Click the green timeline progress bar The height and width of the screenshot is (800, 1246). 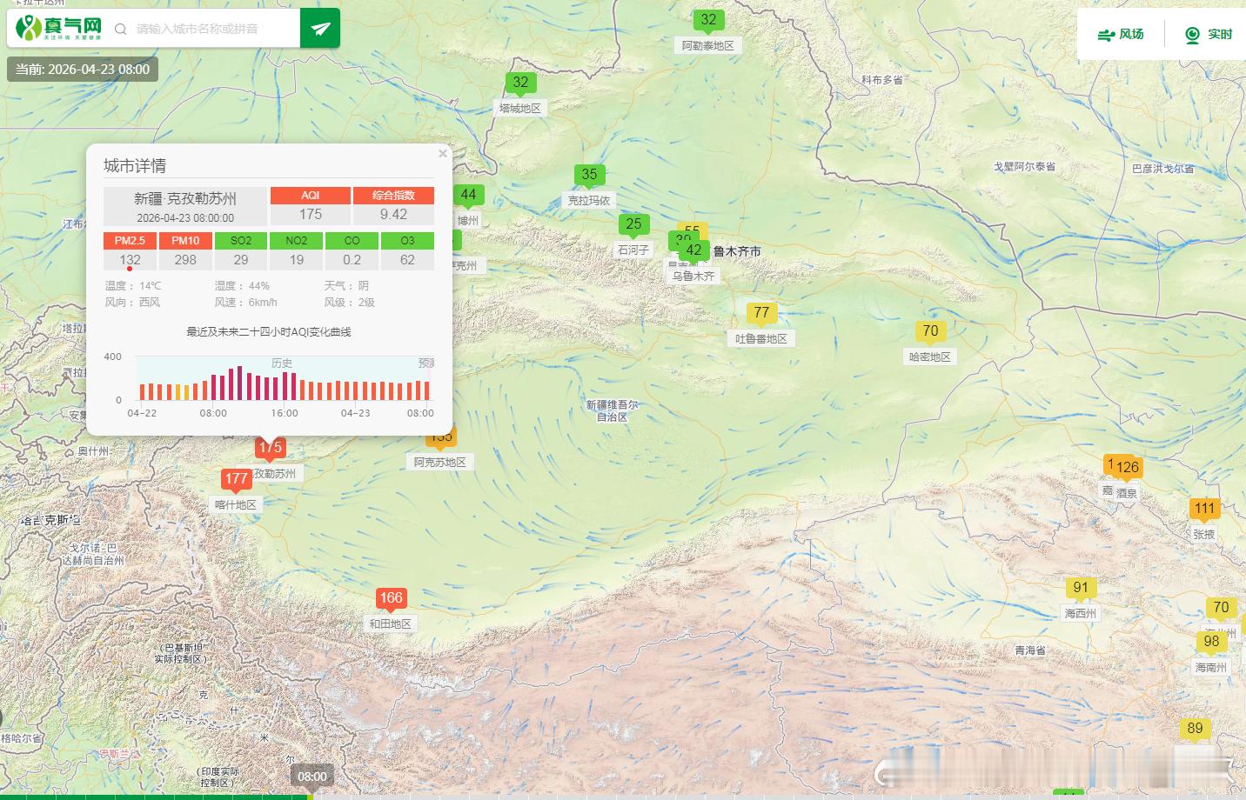[155, 797]
